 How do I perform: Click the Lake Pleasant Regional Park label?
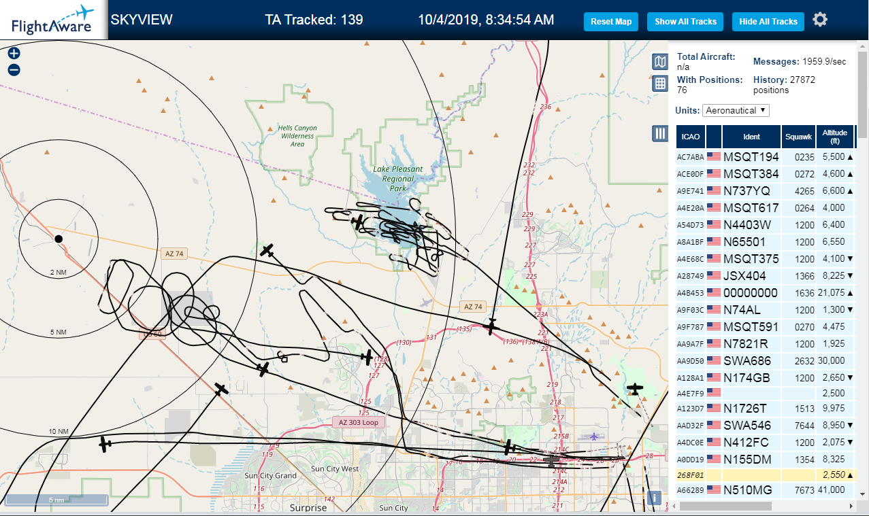coord(398,178)
